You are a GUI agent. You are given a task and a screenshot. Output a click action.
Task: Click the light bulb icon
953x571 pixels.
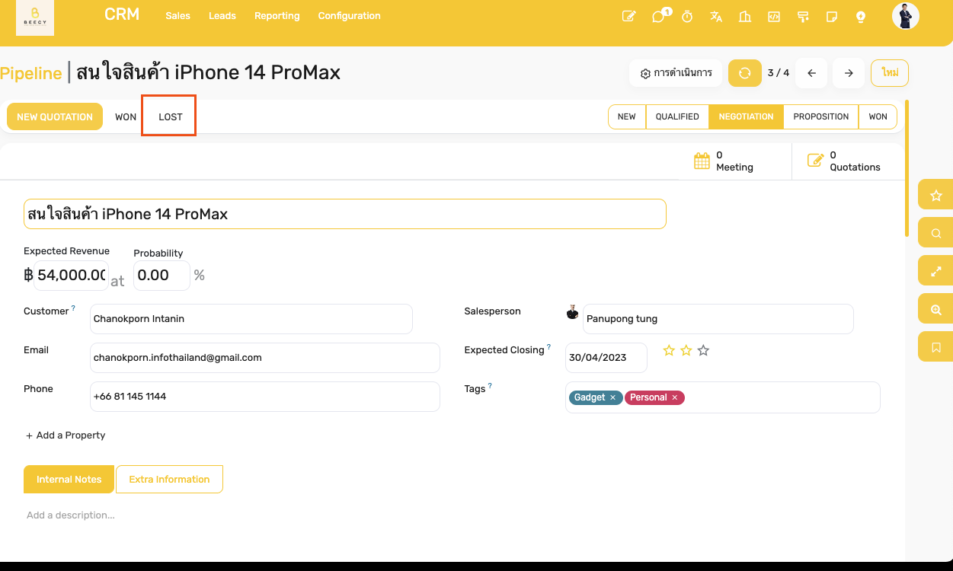[861, 16]
